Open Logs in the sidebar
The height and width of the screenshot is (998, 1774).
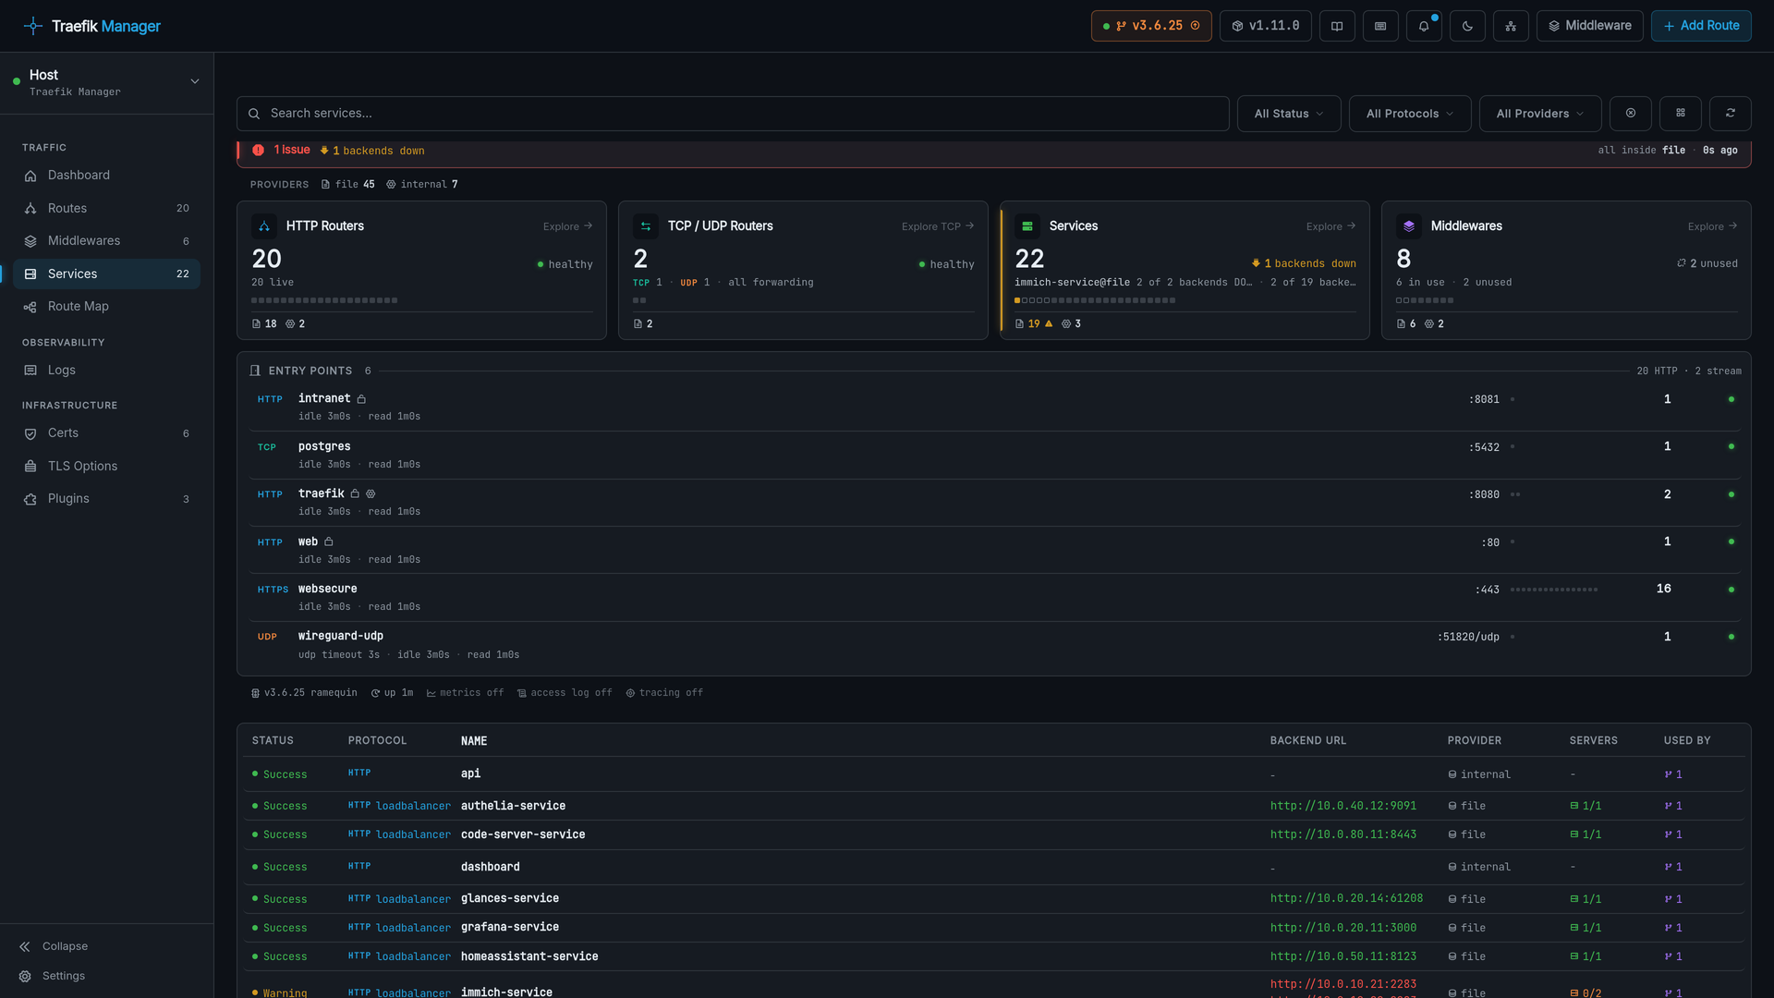coord(106,371)
